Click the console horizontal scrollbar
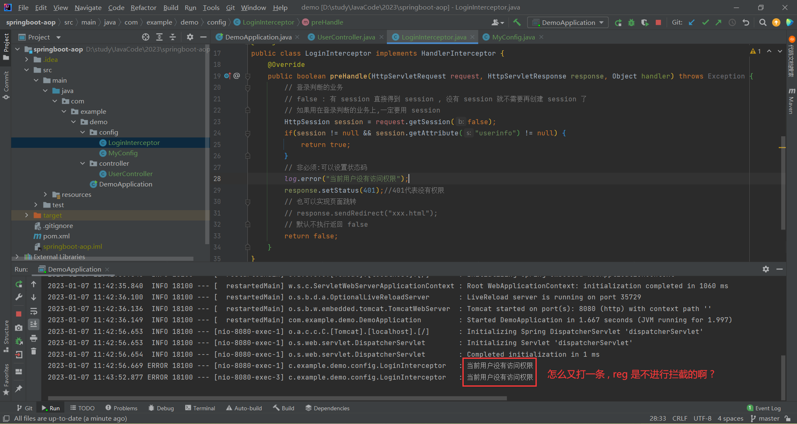Screen dimensions: 797x424 click(277, 398)
